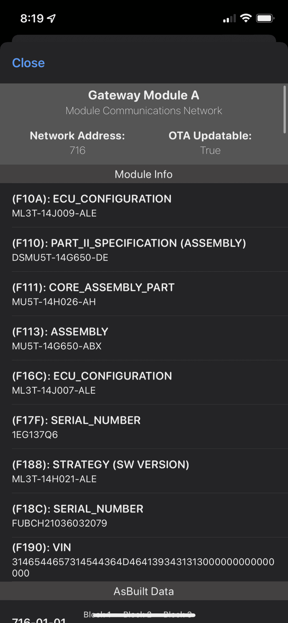288x623 pixels.
Task: Tap the OTA Updatable True value
Action: click(x=210, y=150)
